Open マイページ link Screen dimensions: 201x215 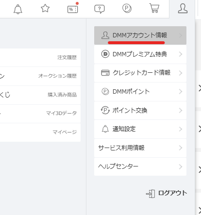coord(65,132)
